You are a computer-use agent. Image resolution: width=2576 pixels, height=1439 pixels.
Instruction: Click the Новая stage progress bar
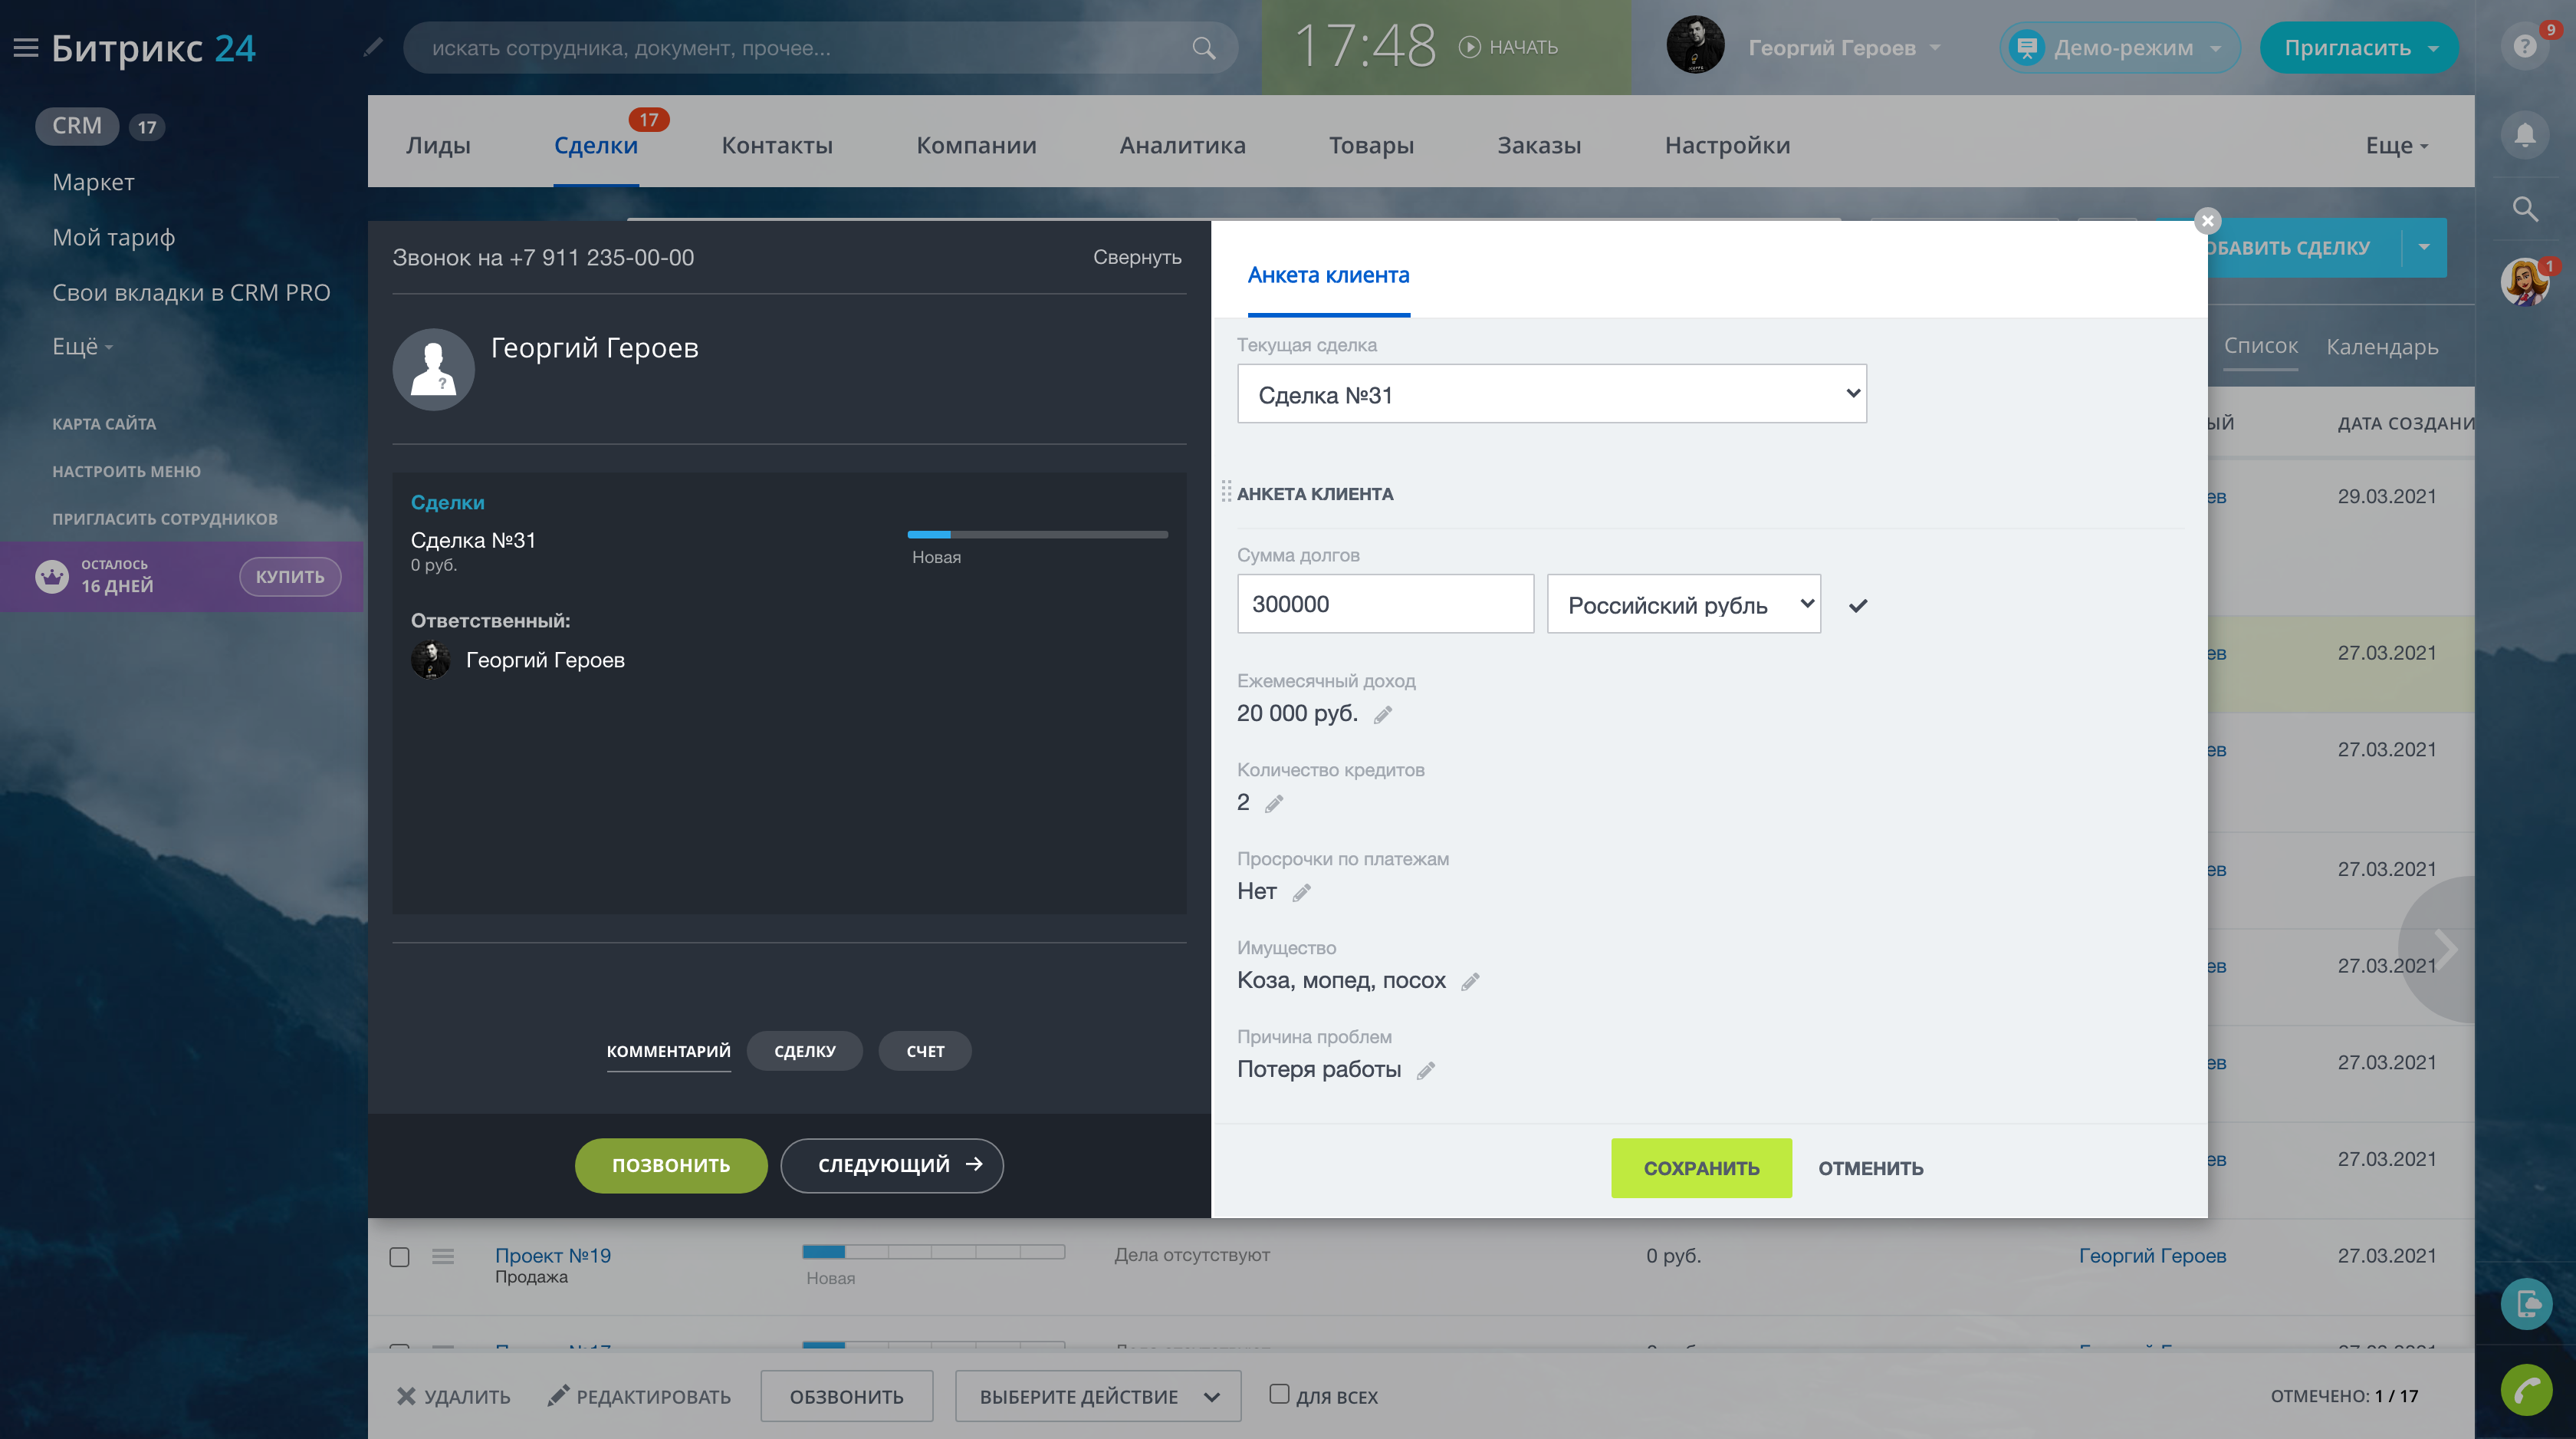[1037, 533]
